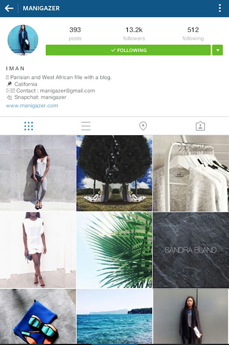Open the palm leaf photo
The image size is (229, 345).
[114, 250]
